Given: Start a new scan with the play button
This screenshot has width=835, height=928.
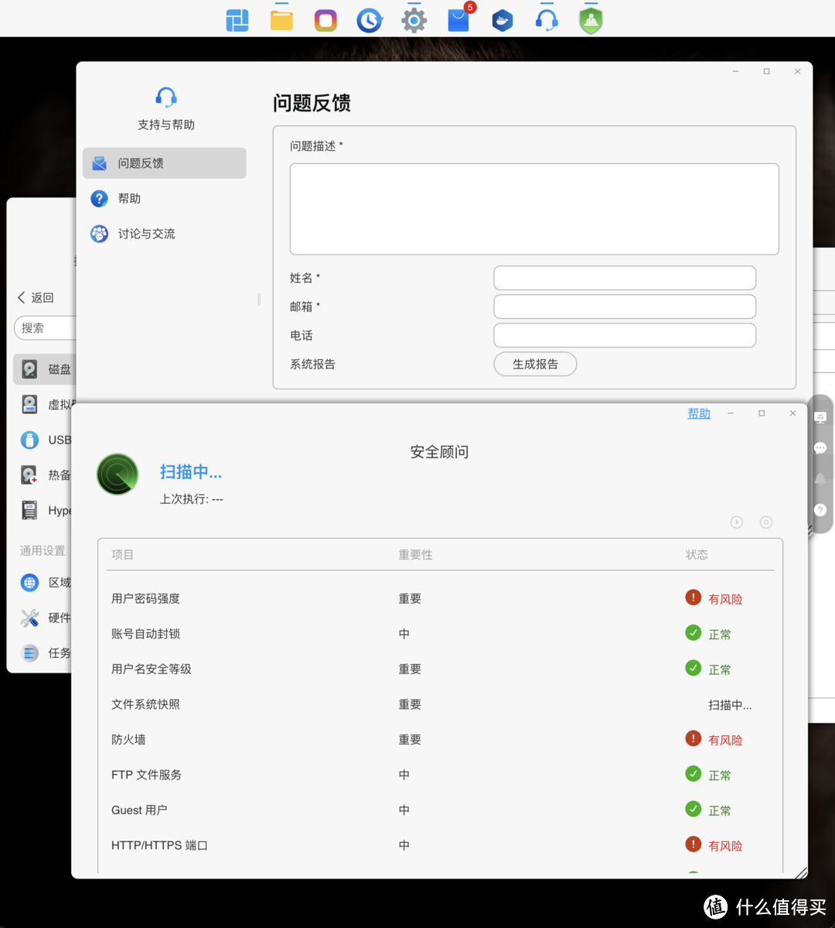Looking at the screenshot, I should (x=736, y=522).
